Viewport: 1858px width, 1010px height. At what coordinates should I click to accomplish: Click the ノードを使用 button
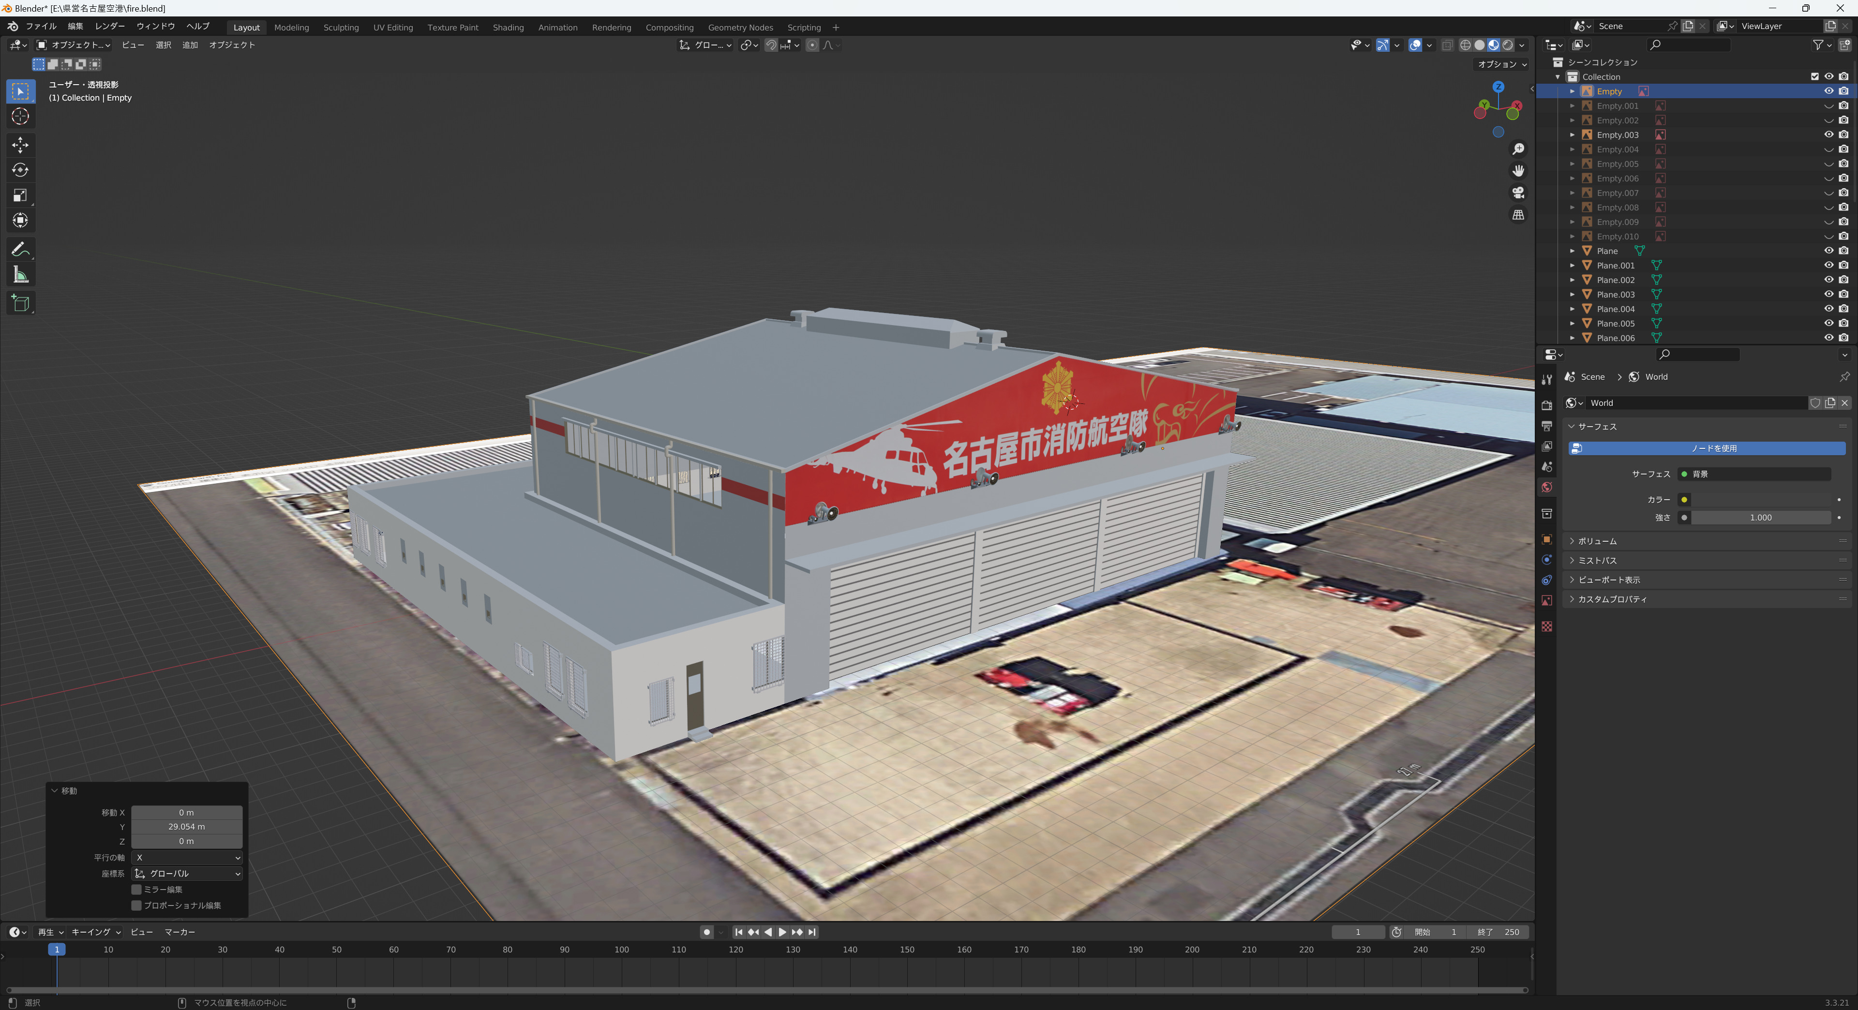tap(1707, 448)
